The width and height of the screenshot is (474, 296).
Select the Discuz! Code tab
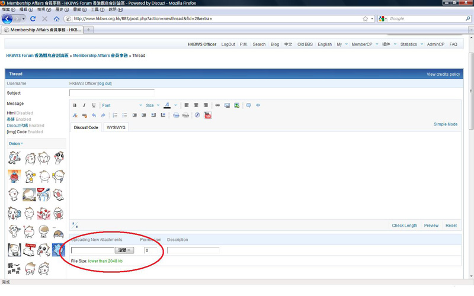coord(86,127)
